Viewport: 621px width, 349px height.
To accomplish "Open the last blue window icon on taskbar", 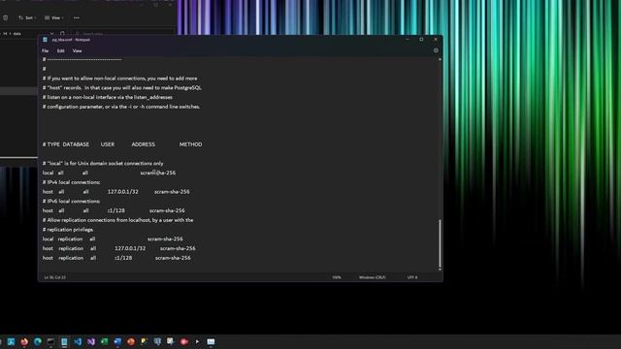I will 212,341.
